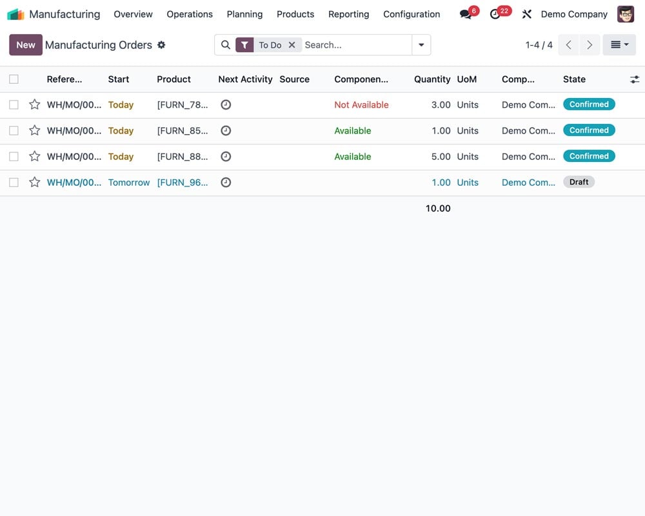645x516 pixels.
Task: Check the checkbox on the Draft order row
Action: 14,182
